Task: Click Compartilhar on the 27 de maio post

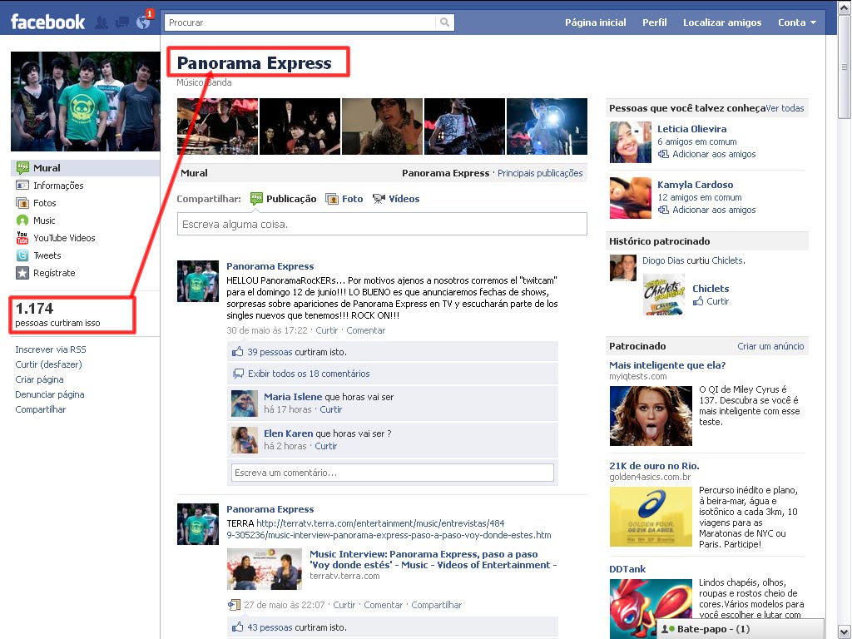Action: 436,605
